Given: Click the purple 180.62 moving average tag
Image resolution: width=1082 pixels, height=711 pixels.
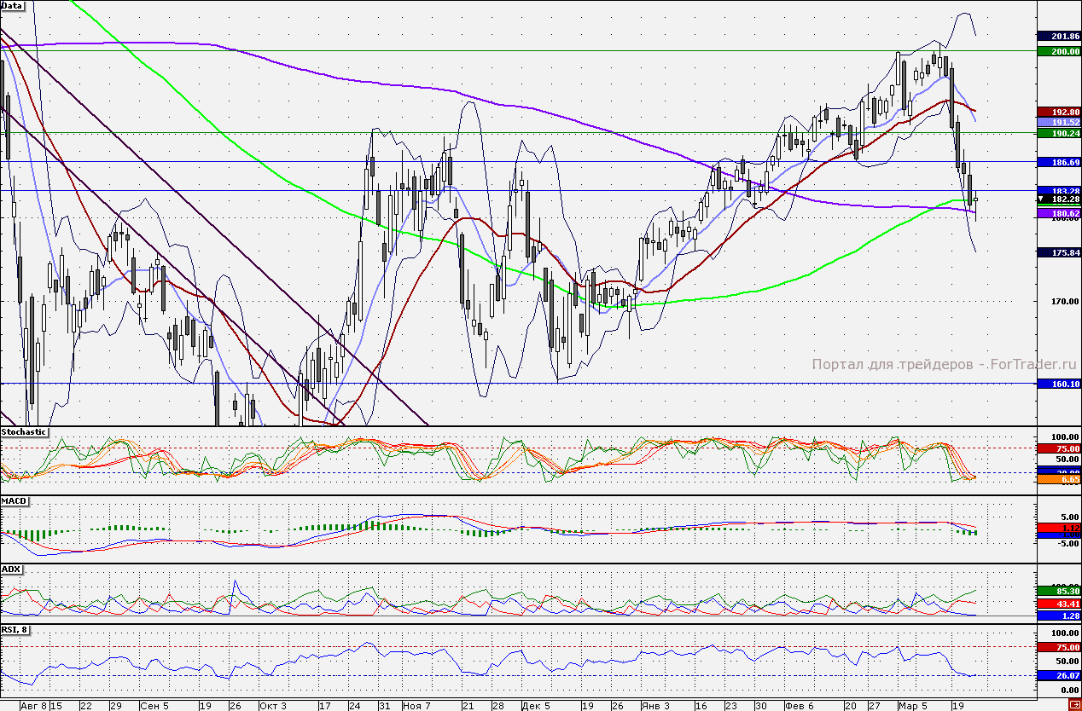Looking at the screenshot, I should (1059, 213).
